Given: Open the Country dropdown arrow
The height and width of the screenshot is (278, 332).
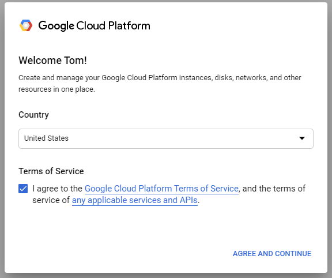Looking at the screenshot, I should point(301,138).
